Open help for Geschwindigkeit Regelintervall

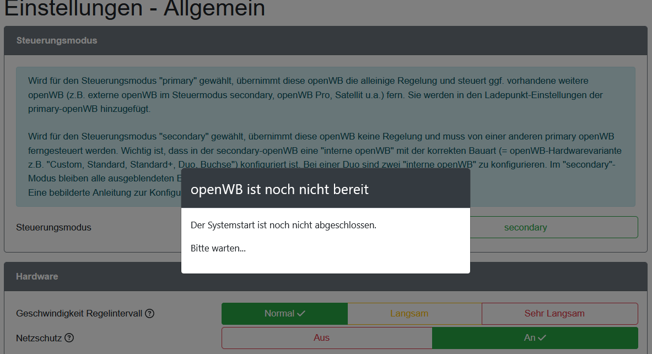click(x=149, y=314)
